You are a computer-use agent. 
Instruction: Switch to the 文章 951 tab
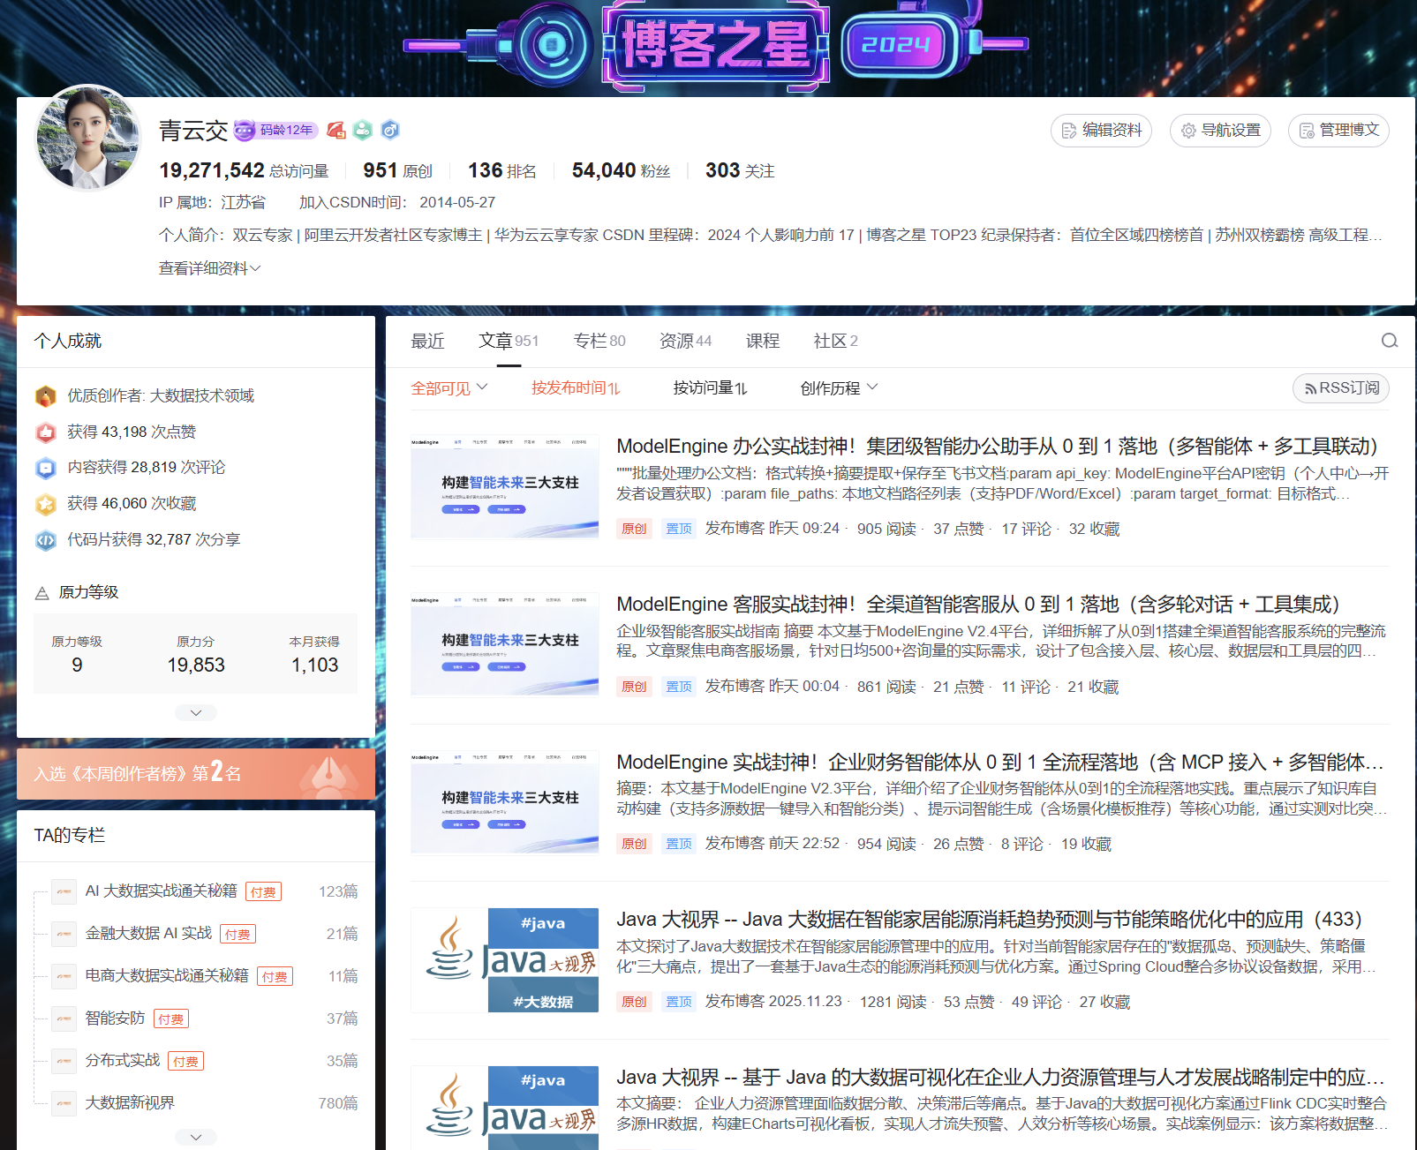point(509,342)
